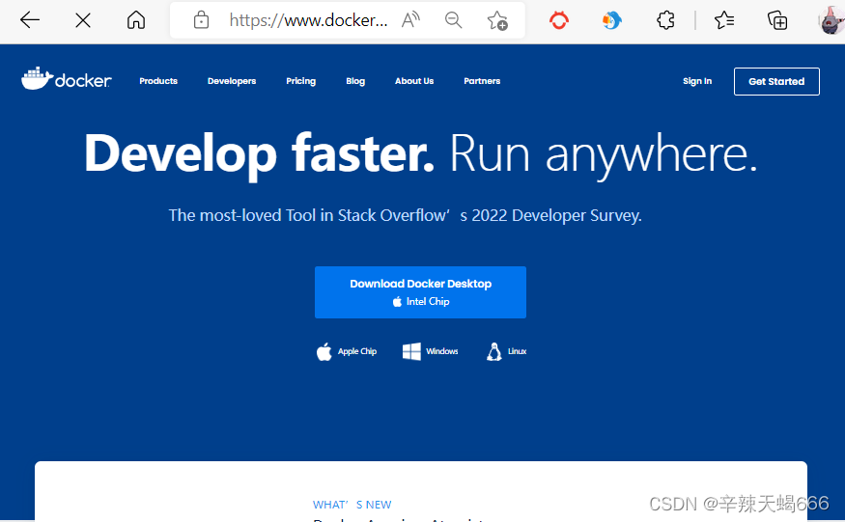845x522 pixels.
Task: Open the Partners menu
Action: coord(482,81)
